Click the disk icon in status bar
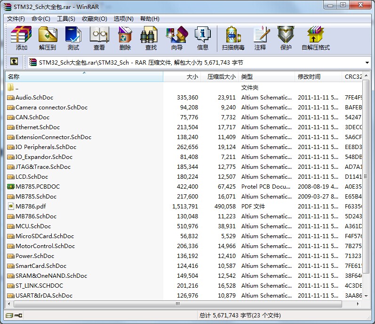The width and height of the screenshot is (375, 324). click(9, 316)
